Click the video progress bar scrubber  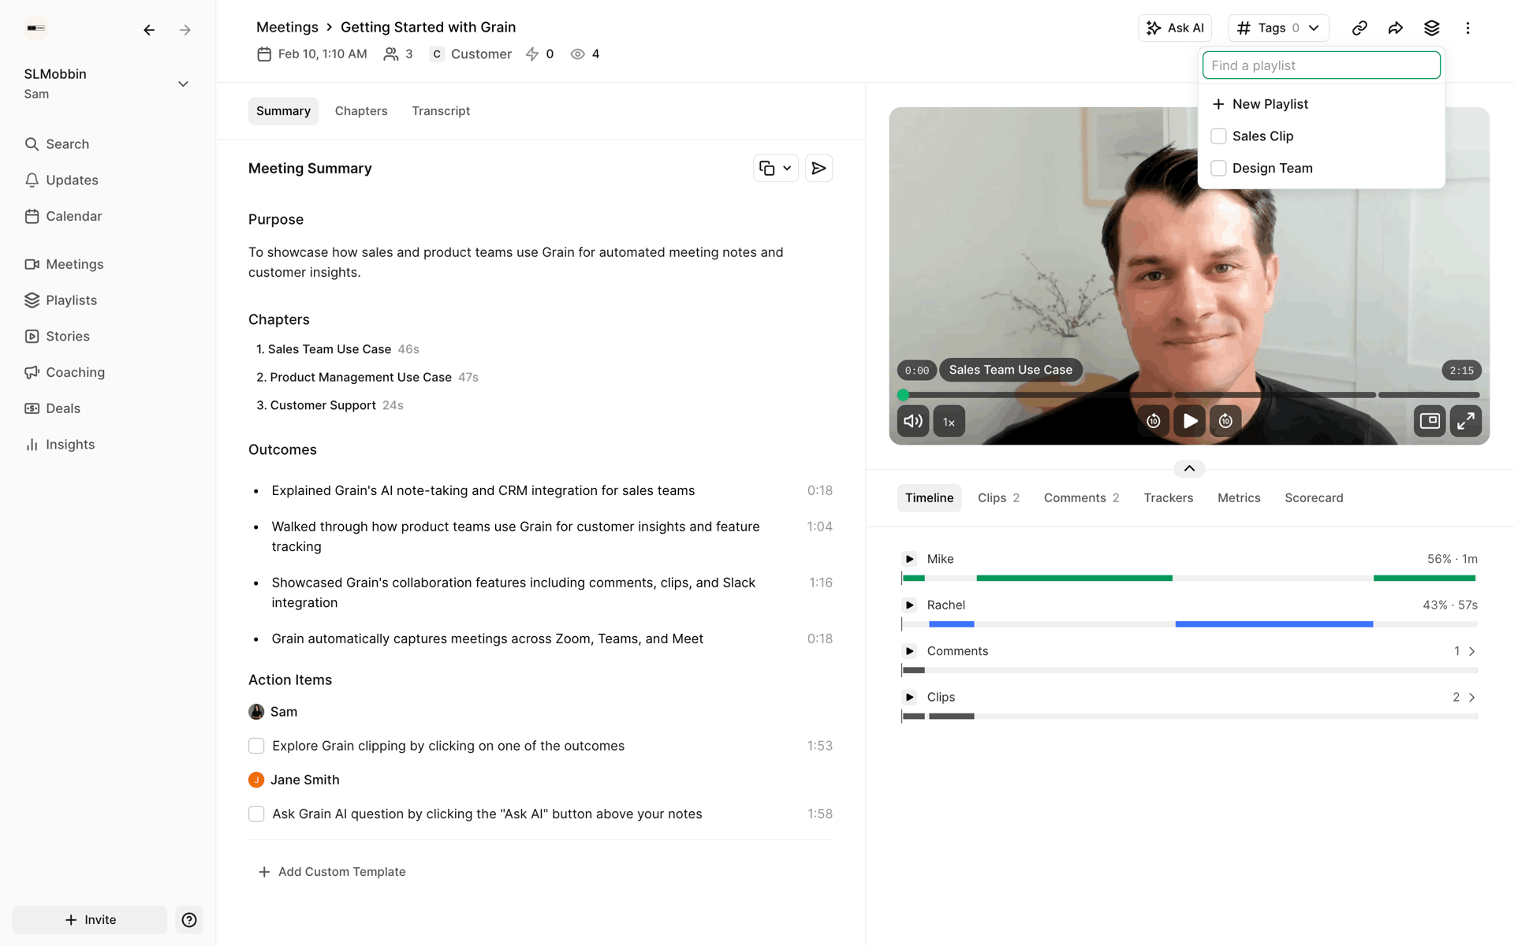903,395
